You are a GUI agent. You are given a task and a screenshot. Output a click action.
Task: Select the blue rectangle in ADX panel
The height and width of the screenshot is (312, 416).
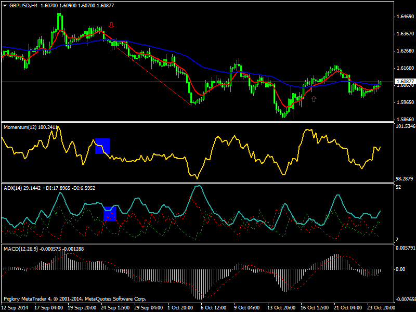(110, 214)
